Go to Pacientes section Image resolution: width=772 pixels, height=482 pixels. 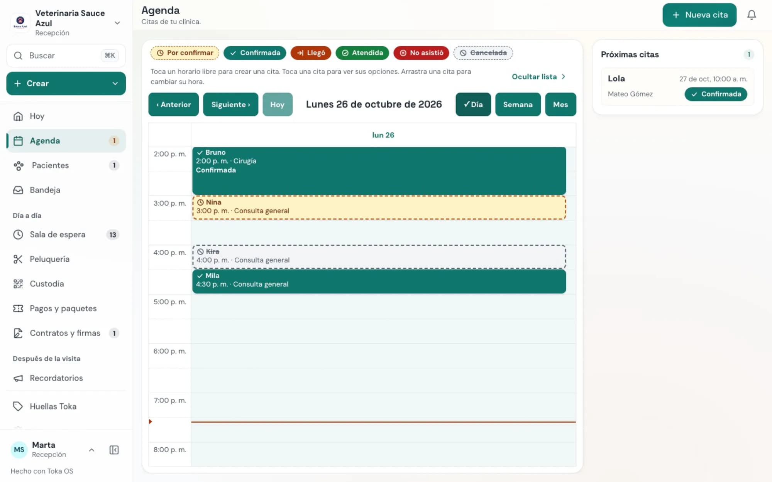(66, 165)
